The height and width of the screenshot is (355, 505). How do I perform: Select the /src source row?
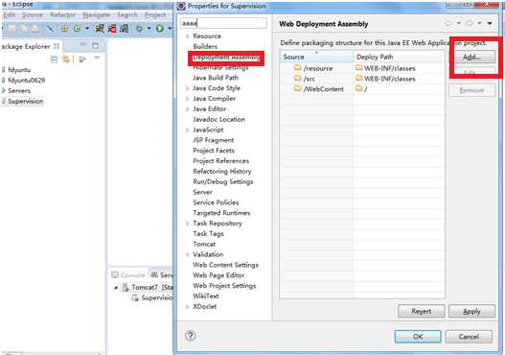[362, 79]
